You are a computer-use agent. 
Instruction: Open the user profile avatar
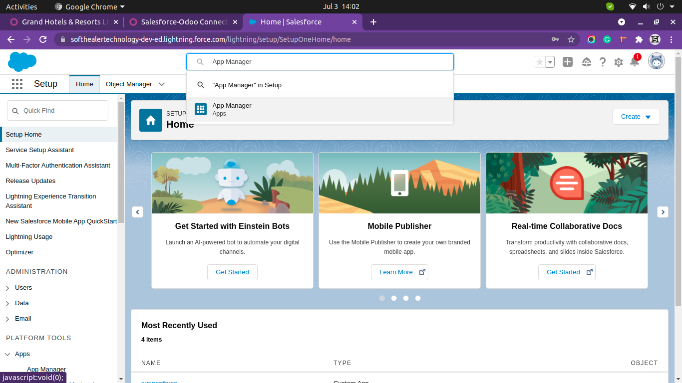(x=657, y=61)
